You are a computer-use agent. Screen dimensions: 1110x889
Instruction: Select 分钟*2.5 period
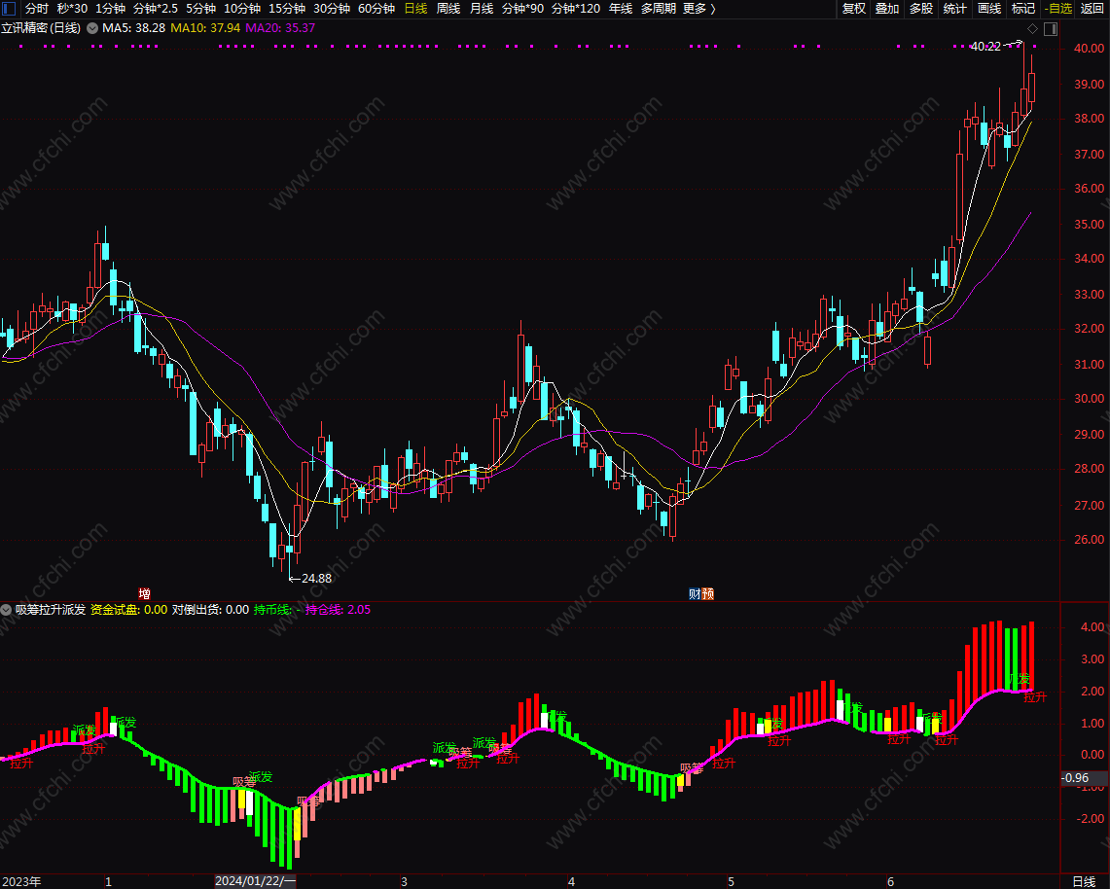pyautogui.click(x=155, y=9)
